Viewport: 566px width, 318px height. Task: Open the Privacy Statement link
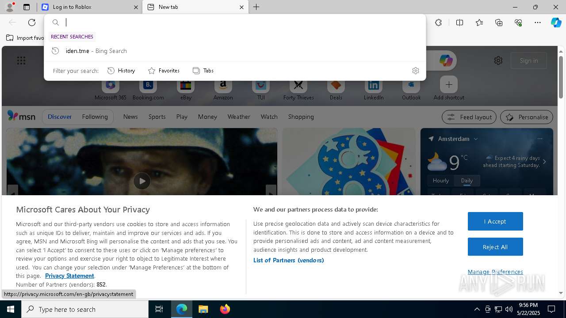click(x=69, y=276)
